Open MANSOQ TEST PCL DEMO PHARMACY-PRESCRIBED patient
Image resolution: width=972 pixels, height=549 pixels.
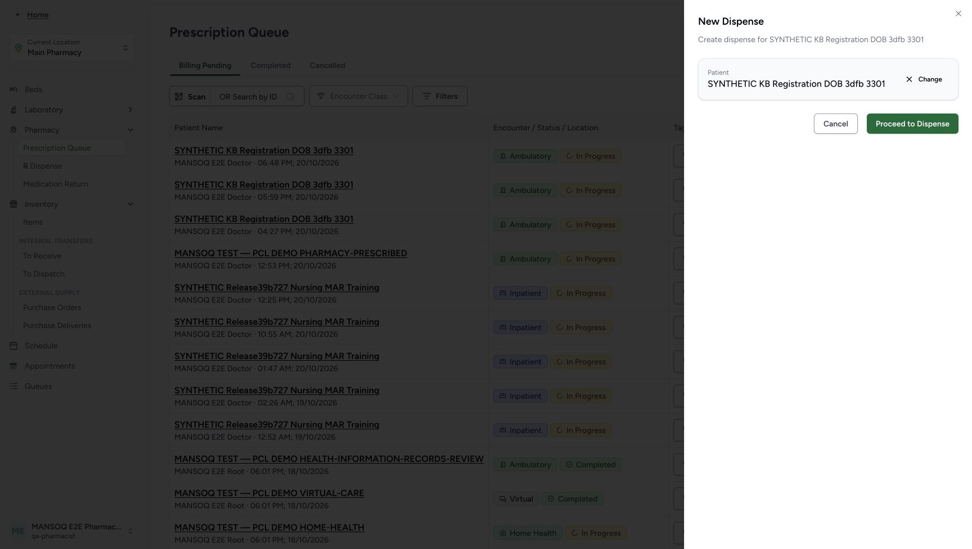tap(291, 253)
